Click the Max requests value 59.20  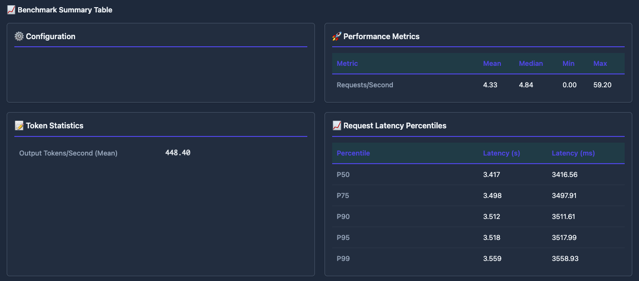pyautogui.click(x=602, y=85)
